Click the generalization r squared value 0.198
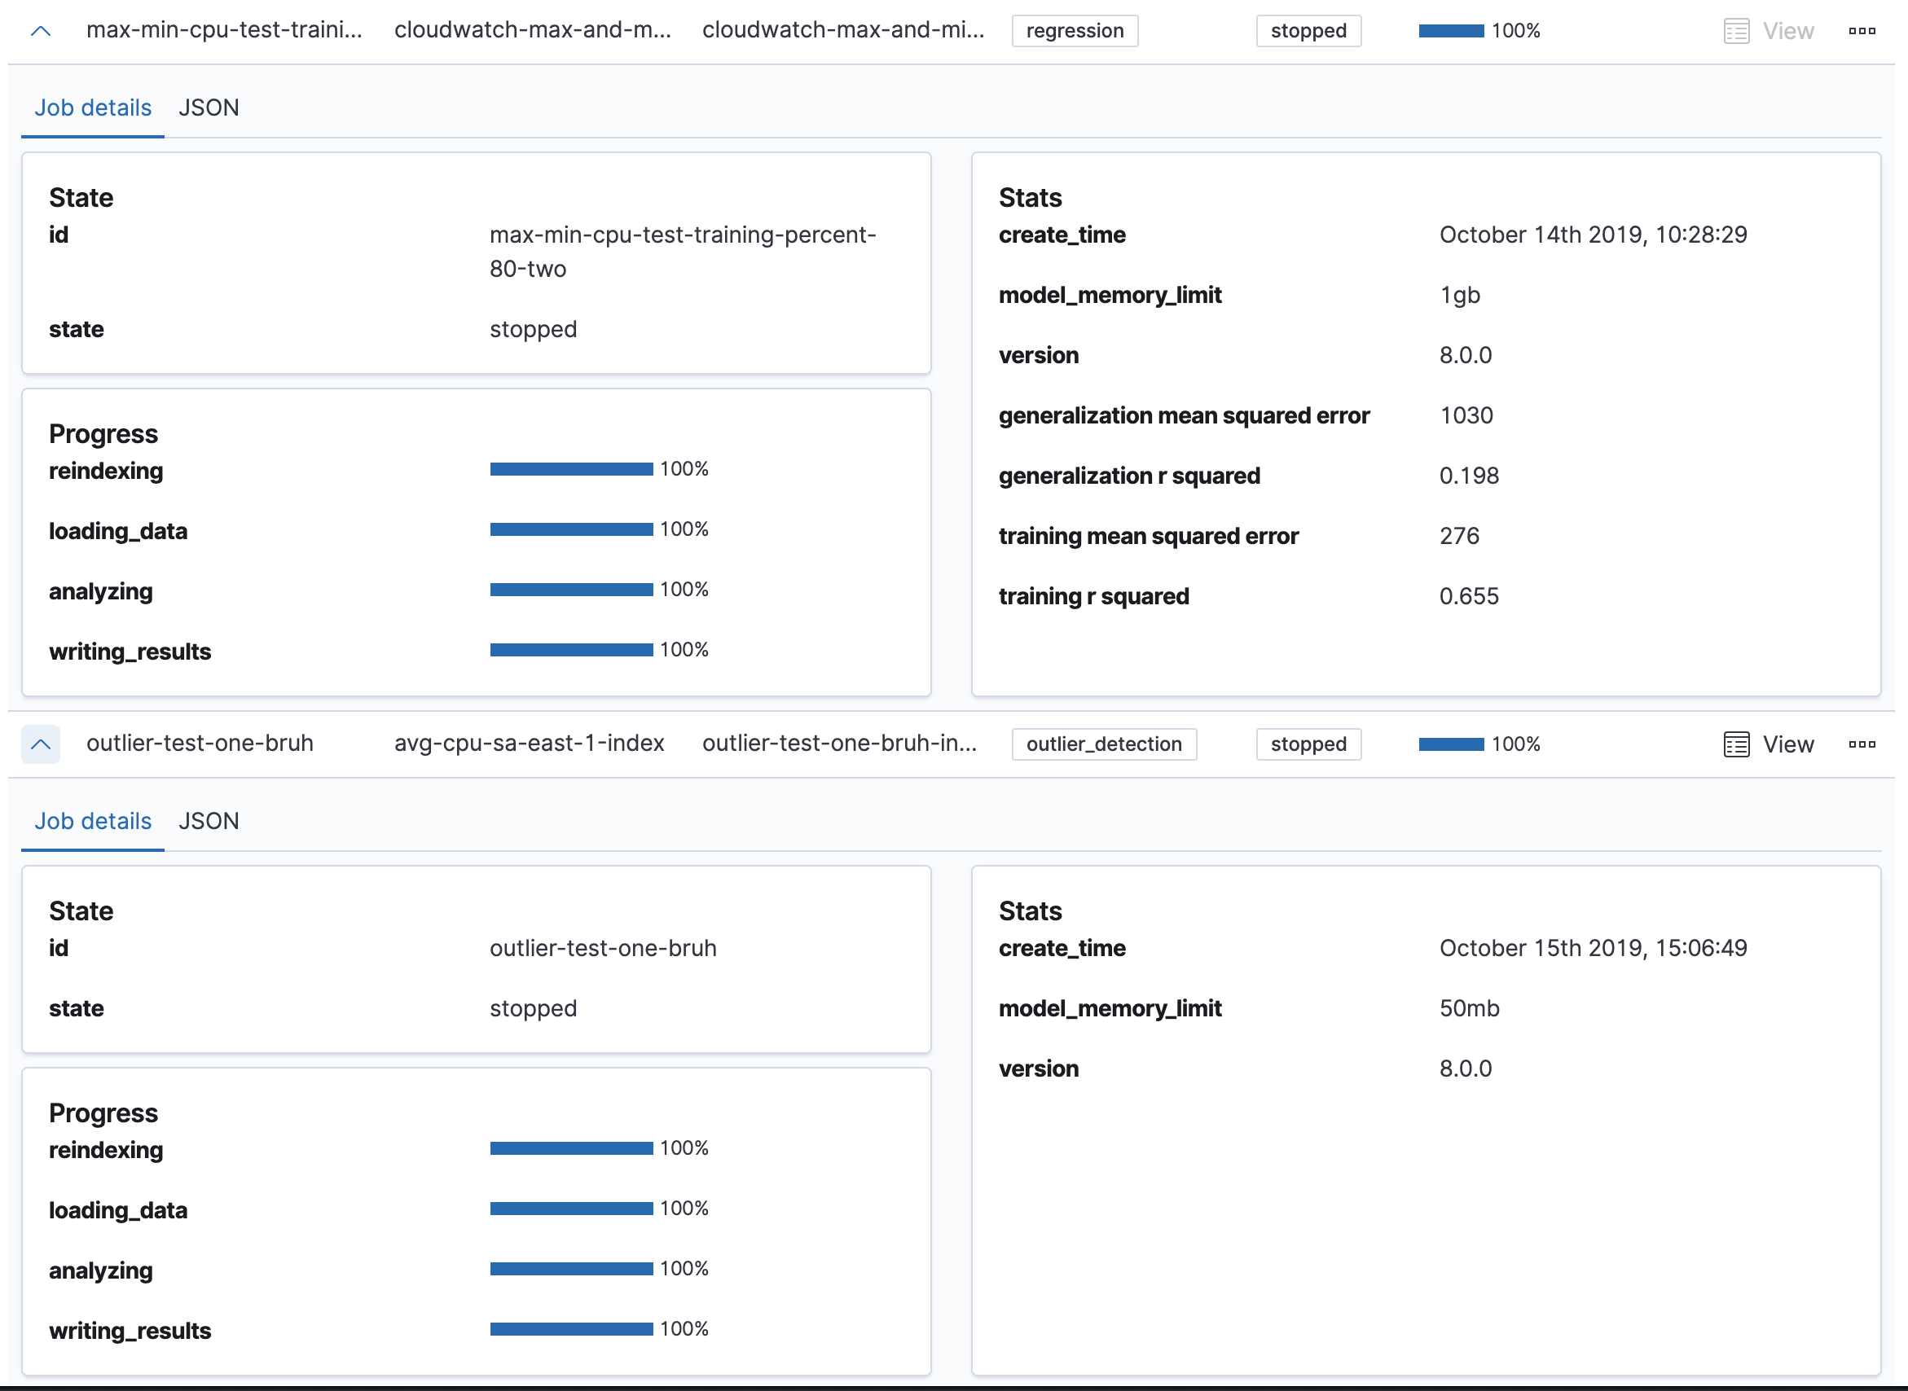Viewport: 1908px width, 1391px height. 1468,476
